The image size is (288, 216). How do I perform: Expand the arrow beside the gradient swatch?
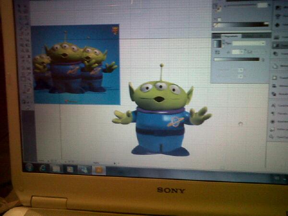[223, 44]
